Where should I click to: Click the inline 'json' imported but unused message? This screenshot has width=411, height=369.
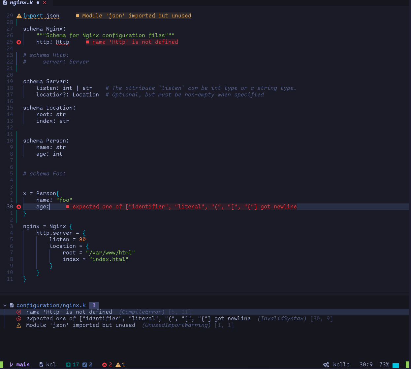(134, 16)
